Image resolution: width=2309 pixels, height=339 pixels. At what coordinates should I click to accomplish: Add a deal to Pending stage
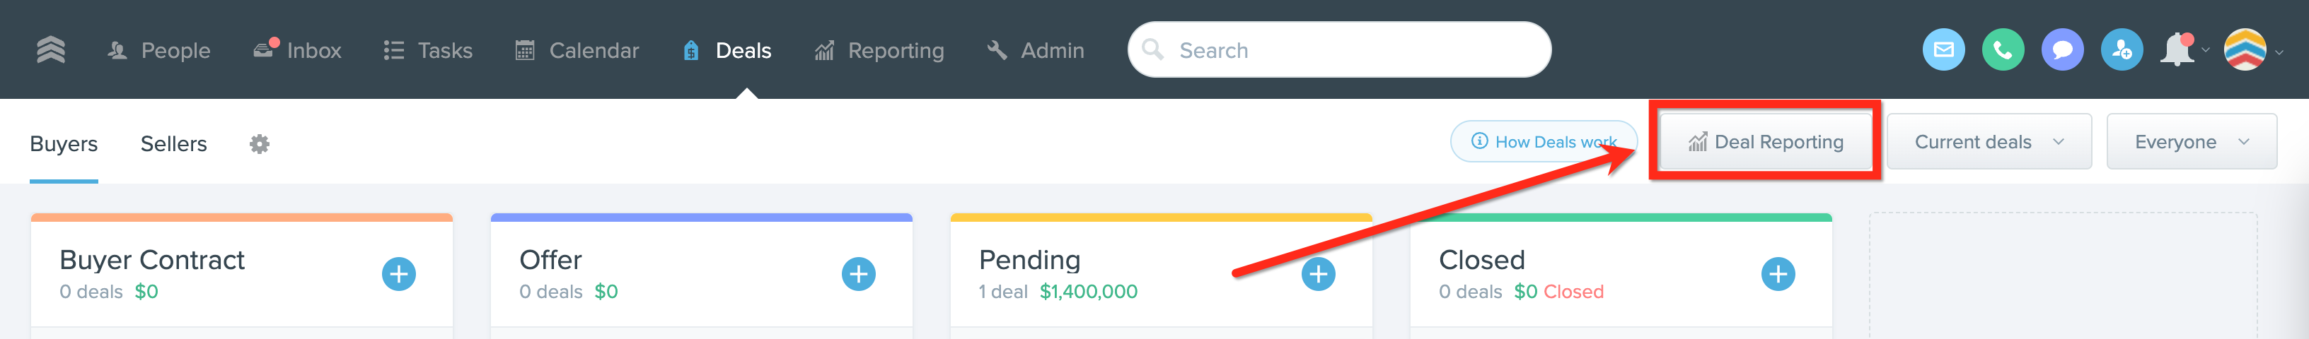click(1319, 274)
